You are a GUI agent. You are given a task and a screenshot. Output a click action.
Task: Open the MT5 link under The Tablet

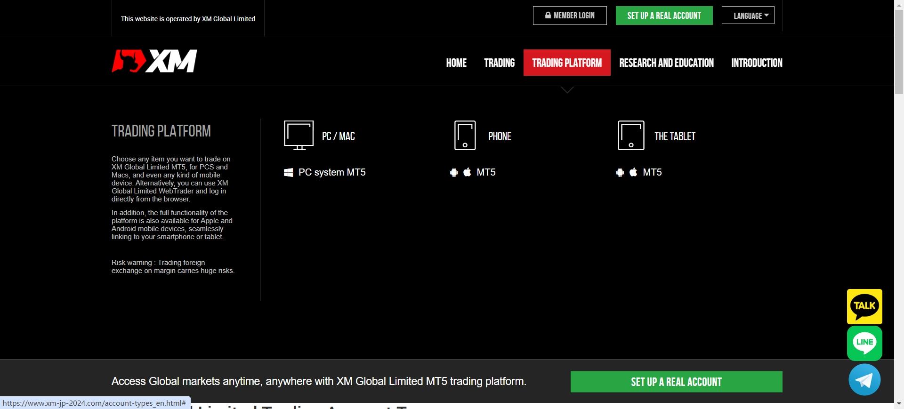pos(652,172)
